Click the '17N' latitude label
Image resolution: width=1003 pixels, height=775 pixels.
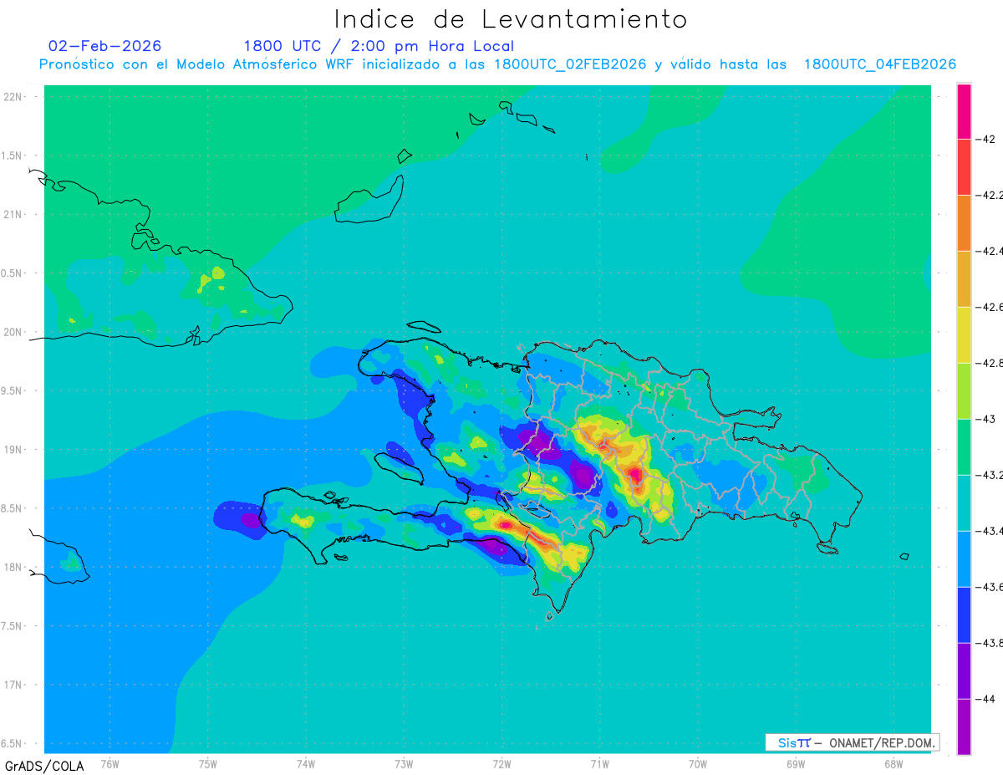[x=14, y=685]
